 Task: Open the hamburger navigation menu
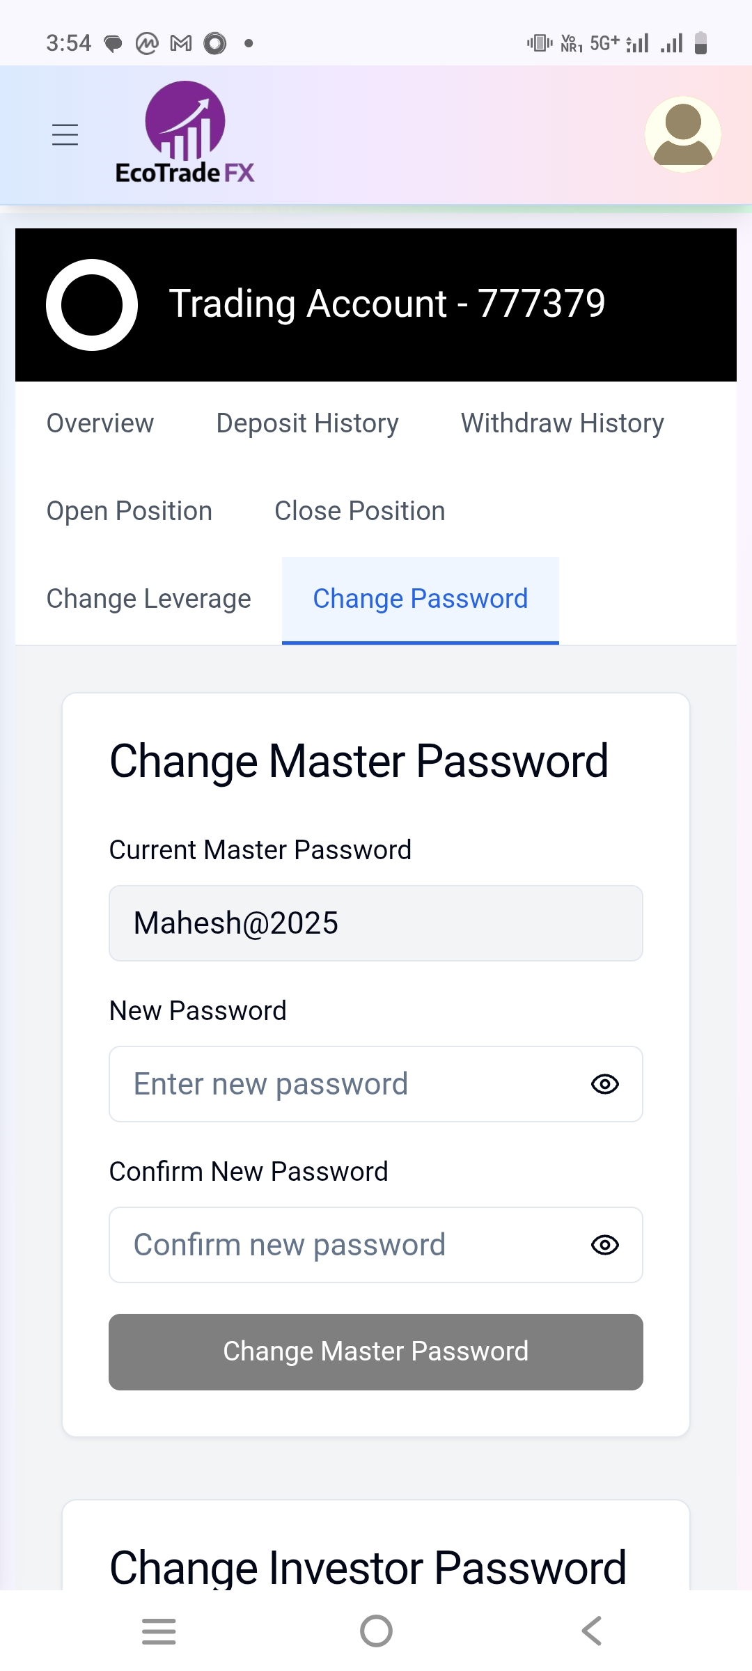point(65,134)
